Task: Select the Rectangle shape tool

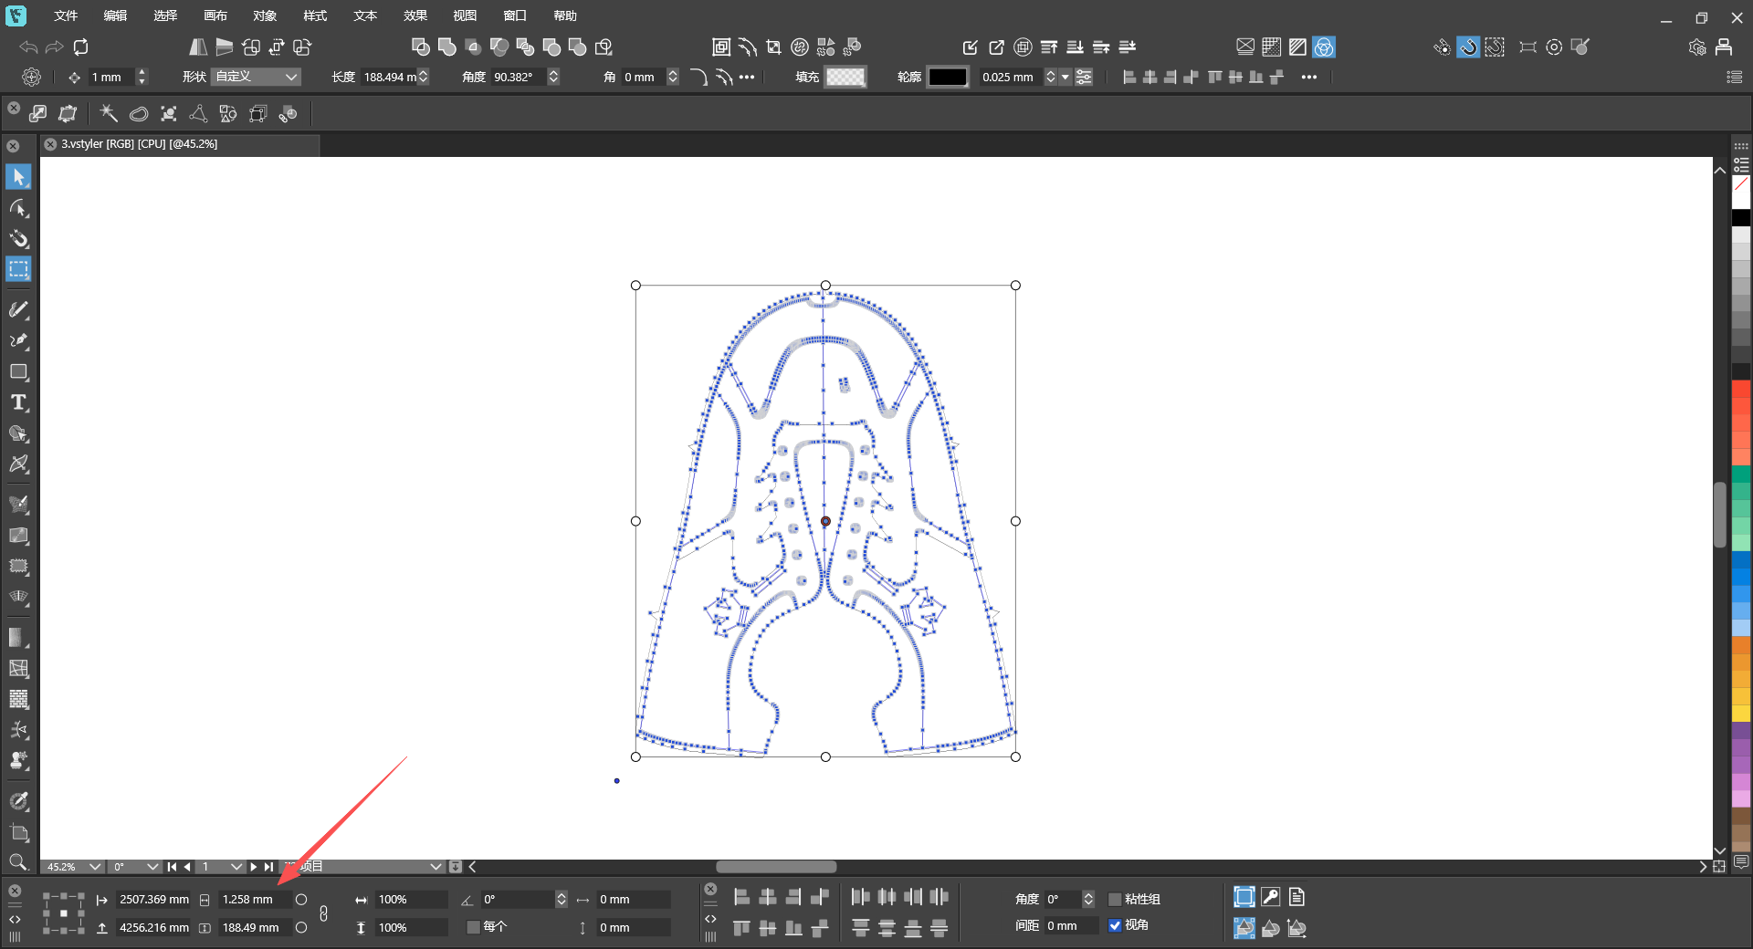Action: (18, 372)
